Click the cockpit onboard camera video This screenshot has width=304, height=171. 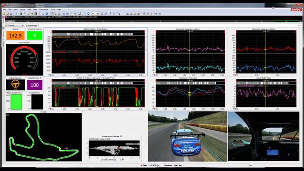[x=264, y=136]
